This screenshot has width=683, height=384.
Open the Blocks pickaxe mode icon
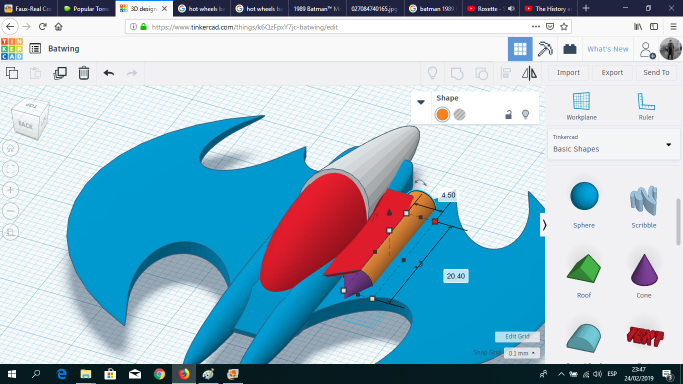544,49
